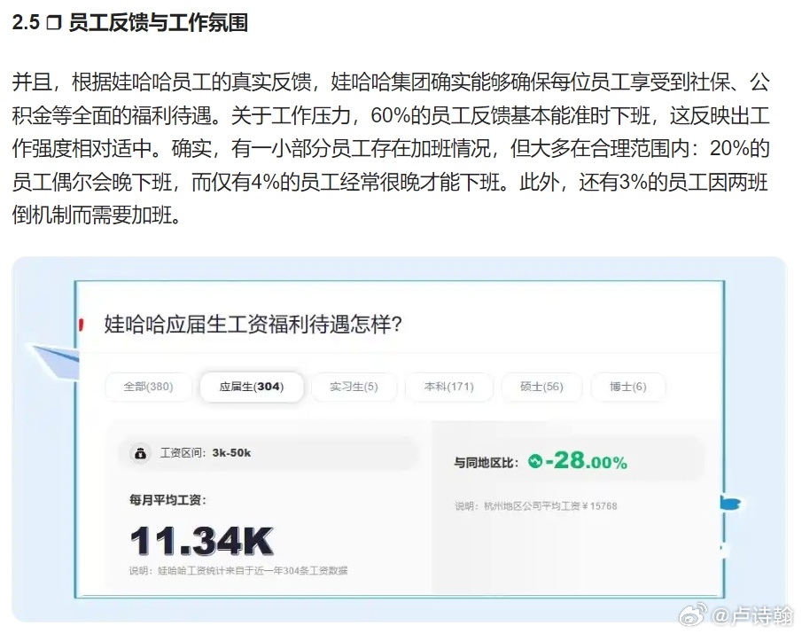802x634 pixels.
Task: Select the 博士(6) tab
Action: 628,387
